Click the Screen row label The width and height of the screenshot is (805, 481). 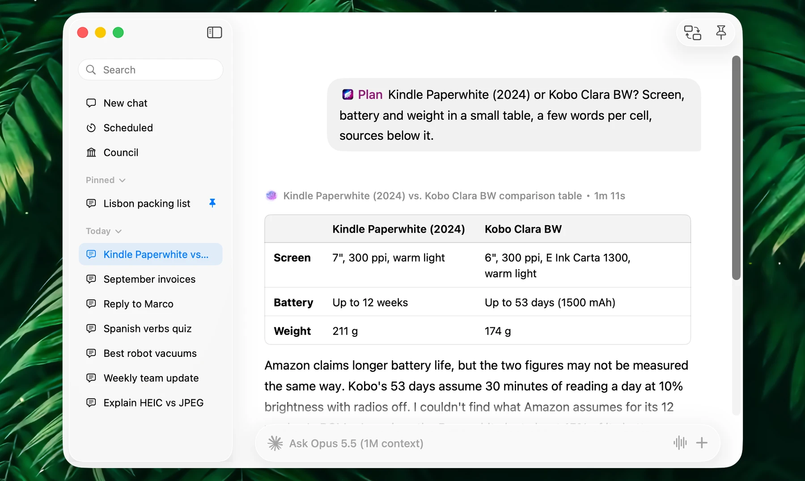pyautogui.click(x=292, y=258)
